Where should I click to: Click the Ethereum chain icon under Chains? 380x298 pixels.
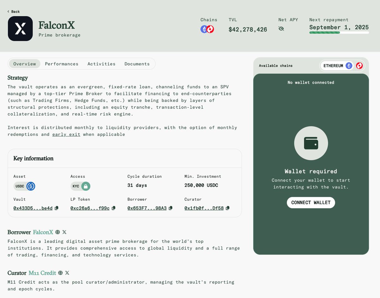205,29
